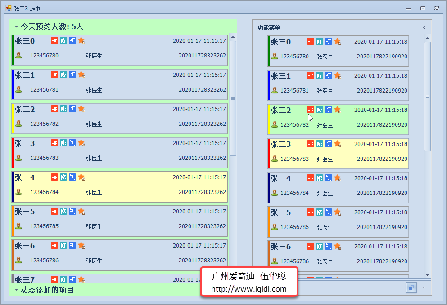Click 123456780 in the right panel
The width and height of the screenshot is (447, 305).
(x=294, y=56)
